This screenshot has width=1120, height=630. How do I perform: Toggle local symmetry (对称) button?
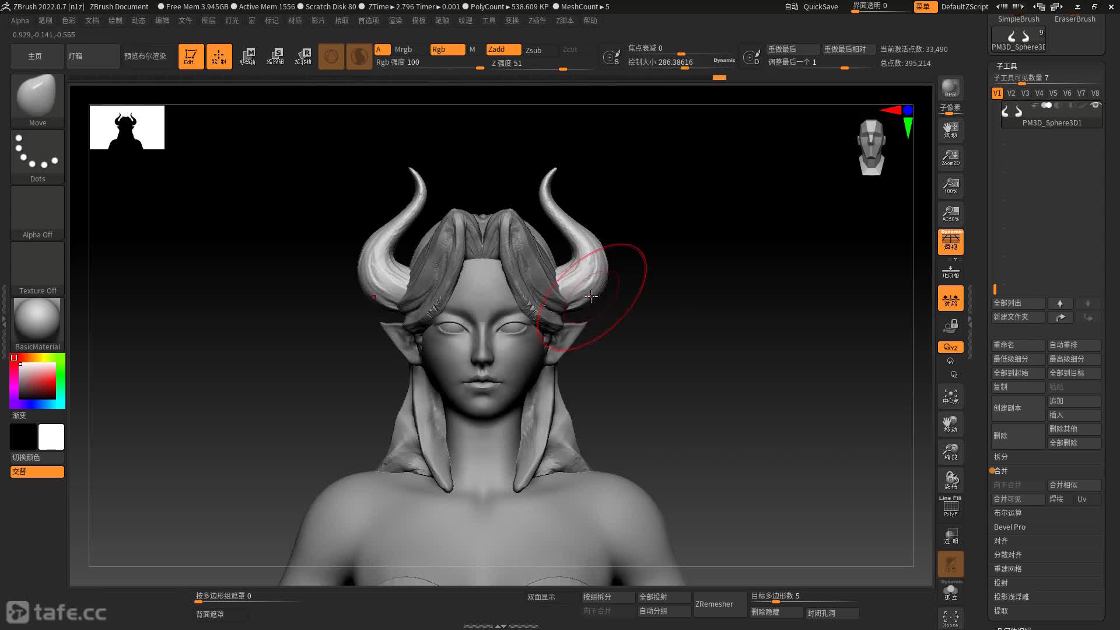point(951,298)
